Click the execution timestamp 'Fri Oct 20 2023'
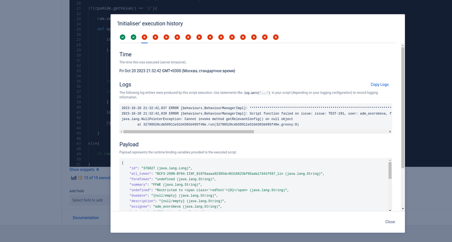This screenshot has width=452, height=242. click(177, 71)
